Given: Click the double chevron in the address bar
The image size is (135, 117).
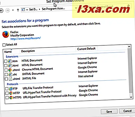Looking at the screenshot, I should [x=27, y=10].
